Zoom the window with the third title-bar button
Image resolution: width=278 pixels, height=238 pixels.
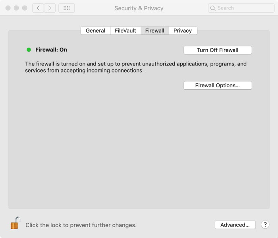point(25,8)
